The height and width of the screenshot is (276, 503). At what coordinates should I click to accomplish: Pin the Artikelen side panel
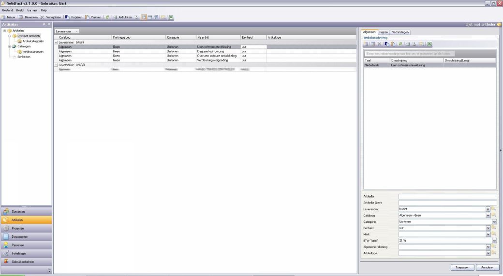pos(44,24)
